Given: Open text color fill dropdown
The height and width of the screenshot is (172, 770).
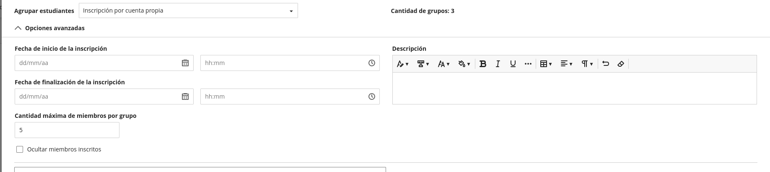Looking at the screenshot, I should tap(464, 64).
